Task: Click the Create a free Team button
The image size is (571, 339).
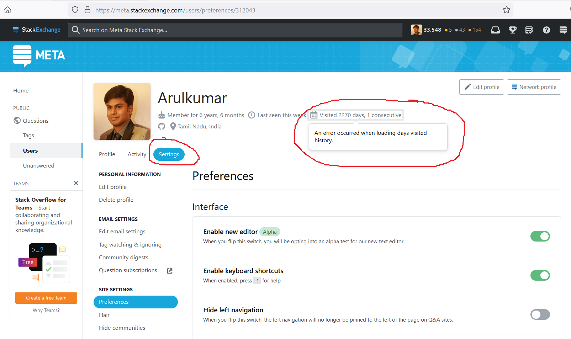Action: coord(46,298)
